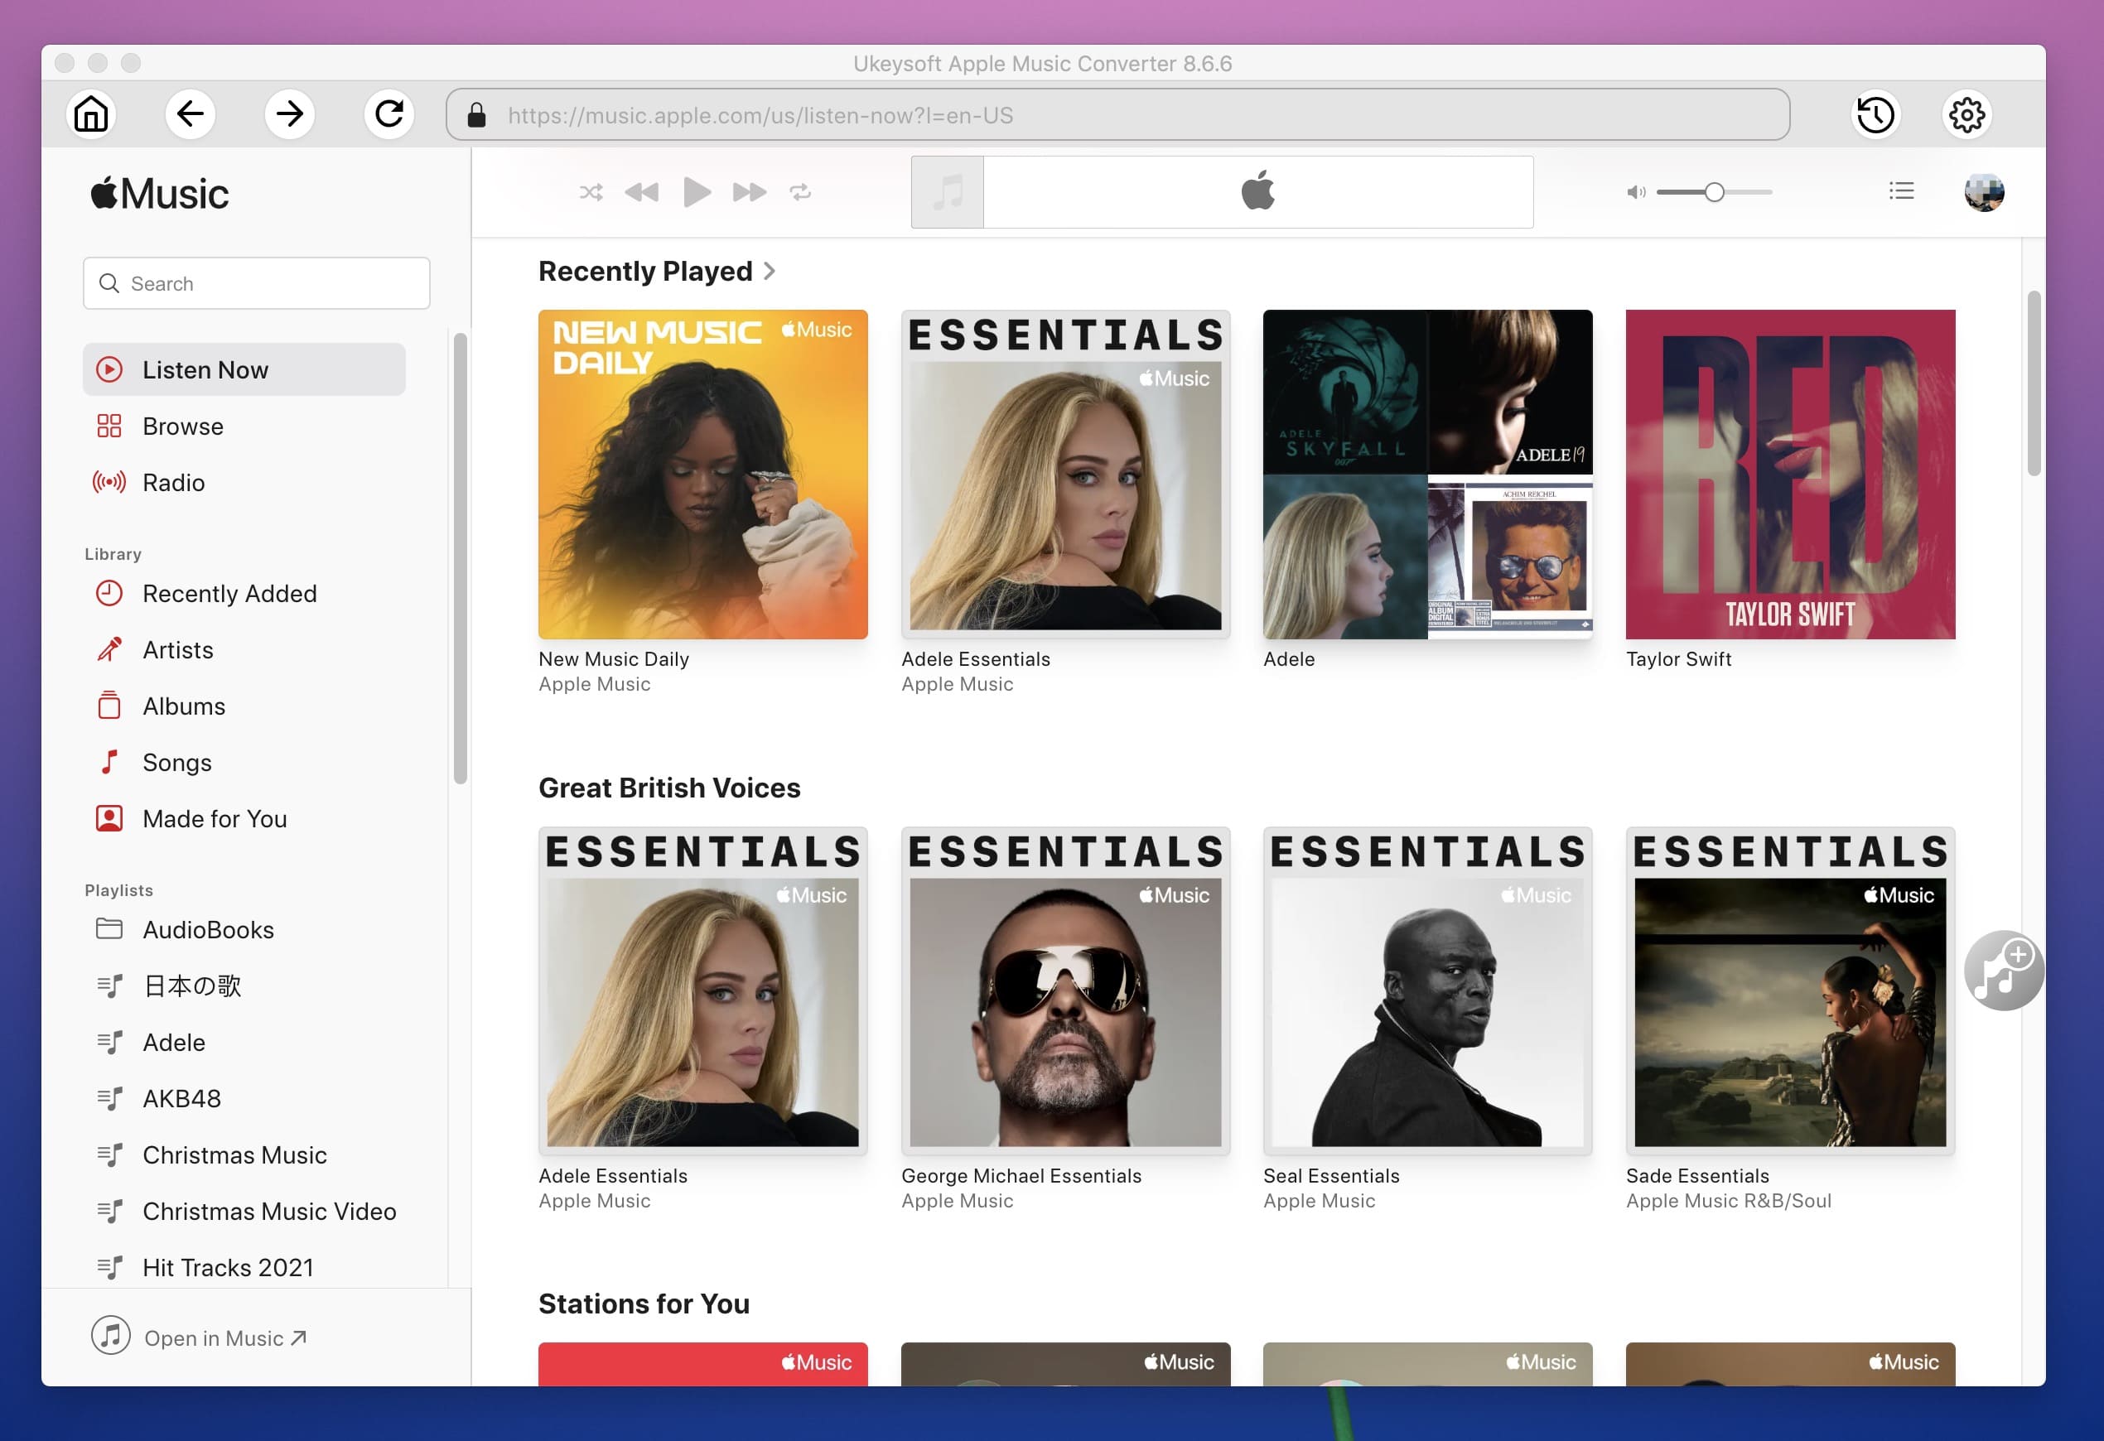Toggle the Radio menu item

tap(174, 481)
